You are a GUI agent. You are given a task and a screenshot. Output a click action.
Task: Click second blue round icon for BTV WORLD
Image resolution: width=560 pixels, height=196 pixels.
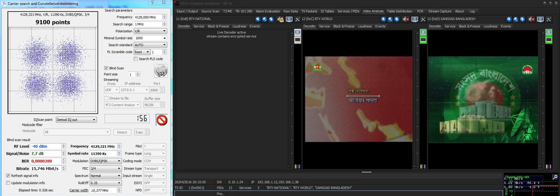click(390, 19)
